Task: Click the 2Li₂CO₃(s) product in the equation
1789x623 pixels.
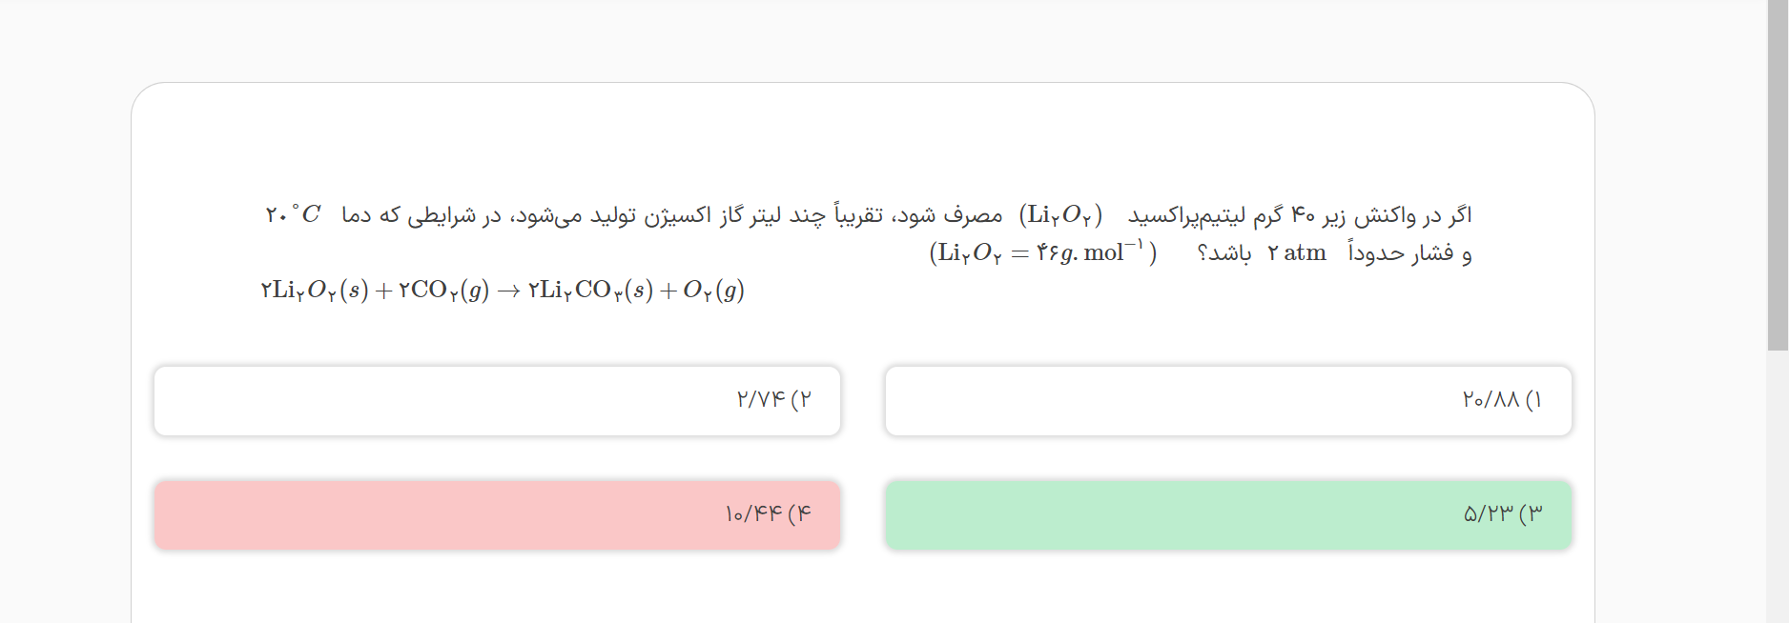Action: (x=590, y=291)
